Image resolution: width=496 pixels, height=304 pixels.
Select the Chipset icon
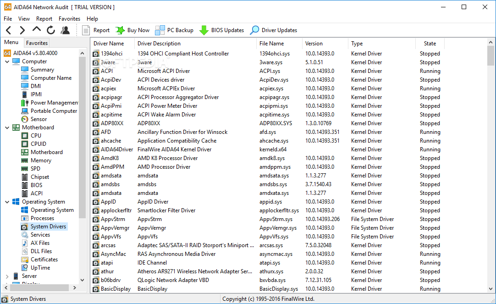pos(25,177)
